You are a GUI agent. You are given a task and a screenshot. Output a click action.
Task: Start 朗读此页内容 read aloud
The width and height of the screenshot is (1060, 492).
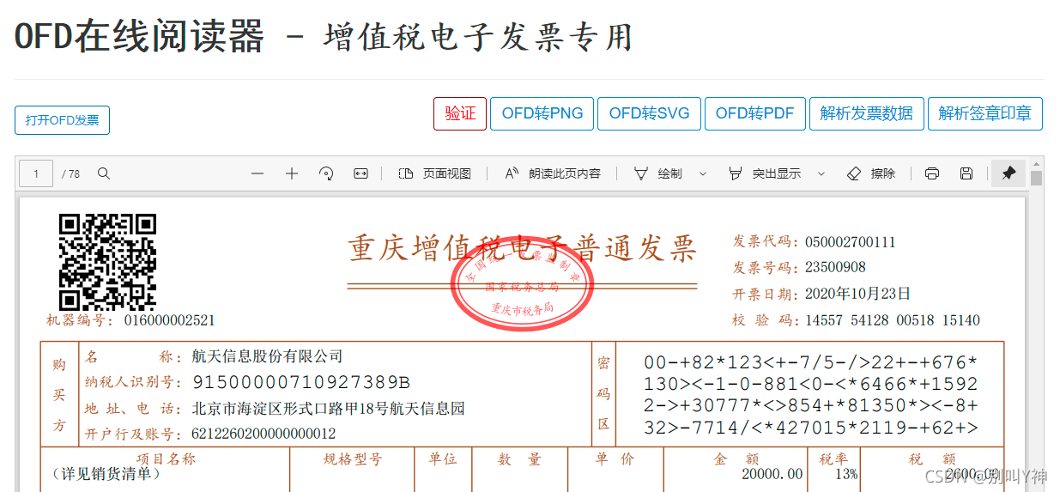point(553,173)
